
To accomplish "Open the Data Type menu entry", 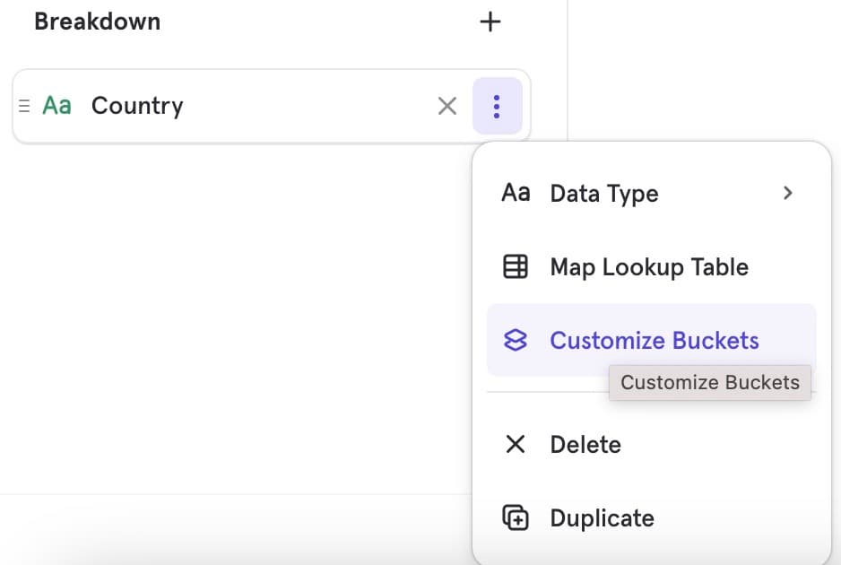I will coord(604,194).
